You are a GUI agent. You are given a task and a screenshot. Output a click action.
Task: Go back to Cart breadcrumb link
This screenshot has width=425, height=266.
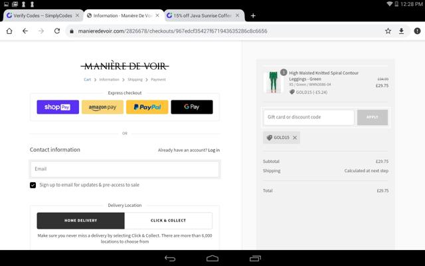[87, 80]
